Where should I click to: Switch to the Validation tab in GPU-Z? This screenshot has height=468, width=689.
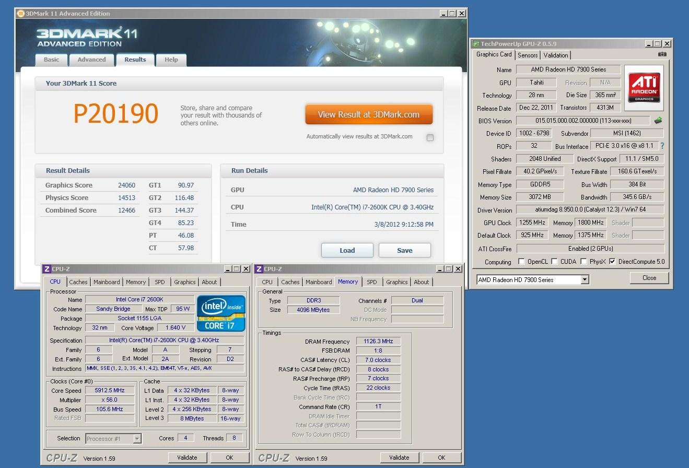[x=556, y=55]
